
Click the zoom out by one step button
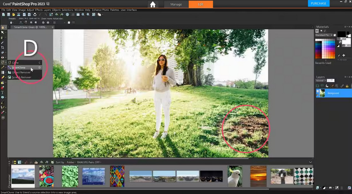[x=31, y=22]
